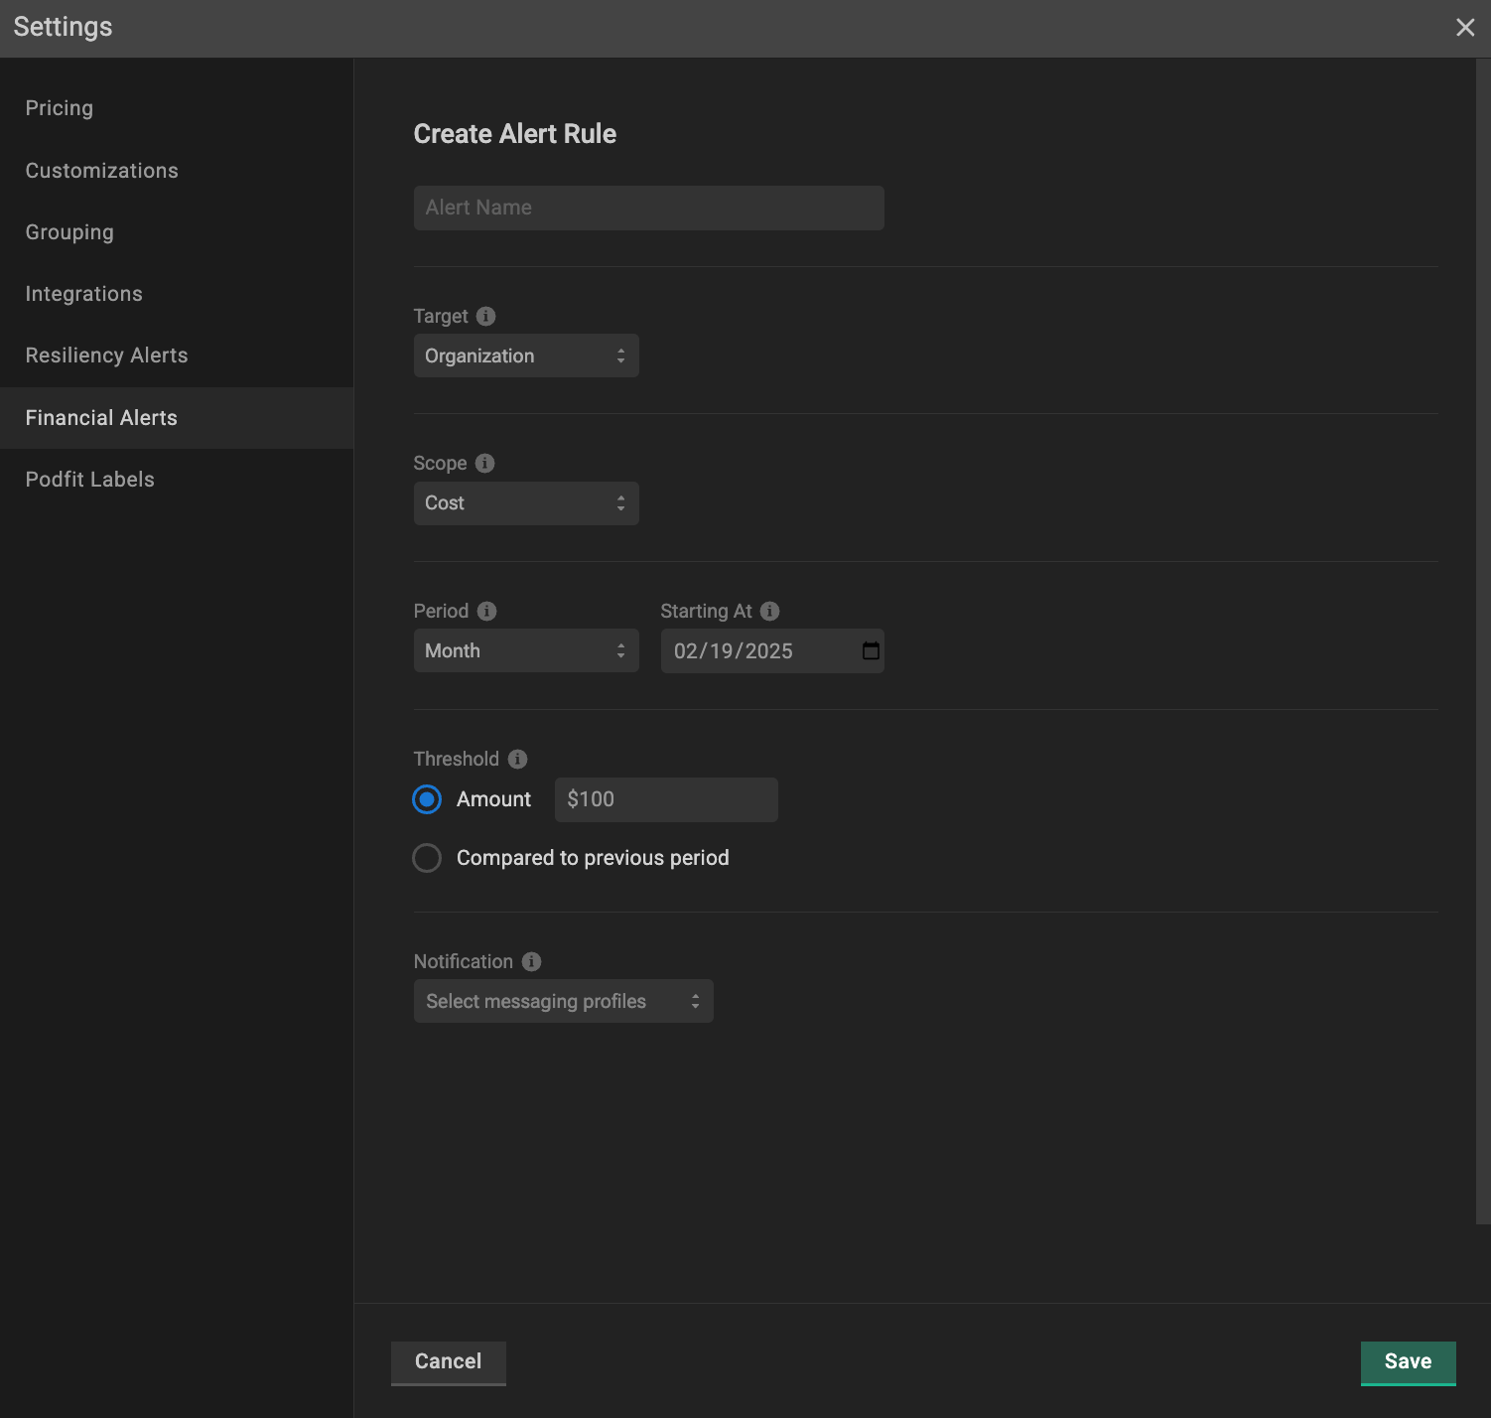Open the calendar picker for the start date
Image resolution: width=1491 pixels, height=1418 pixels.
click(871, 650)
